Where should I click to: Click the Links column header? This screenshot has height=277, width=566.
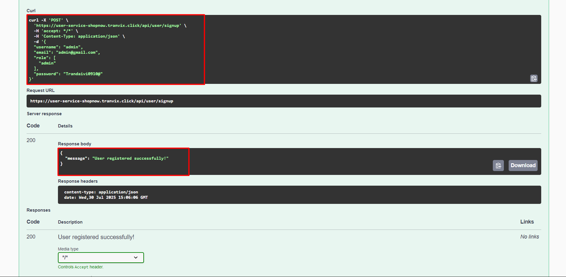[527, 222]
